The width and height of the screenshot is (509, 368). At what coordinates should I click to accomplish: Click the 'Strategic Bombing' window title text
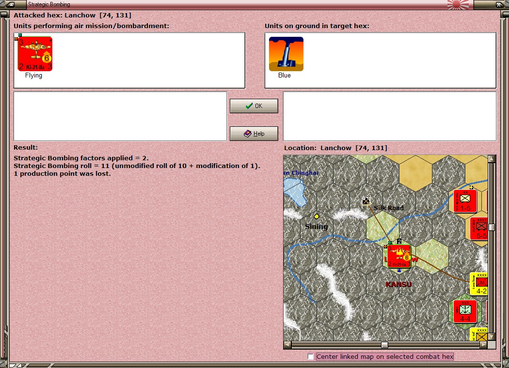click(x=49, y=4)
